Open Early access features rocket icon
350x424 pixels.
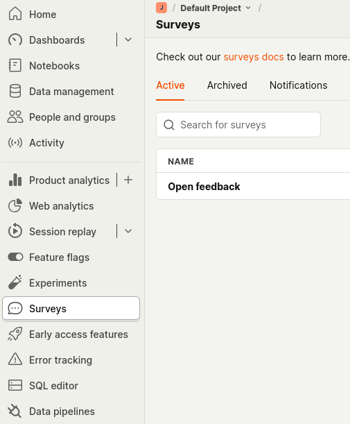15,334
